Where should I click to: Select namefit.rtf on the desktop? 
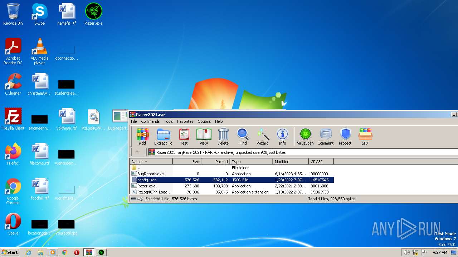[67, 14]
